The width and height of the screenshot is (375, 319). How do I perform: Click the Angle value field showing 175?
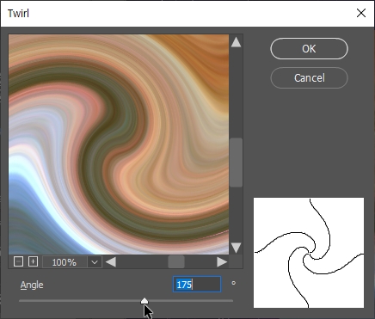pos(197,285)
